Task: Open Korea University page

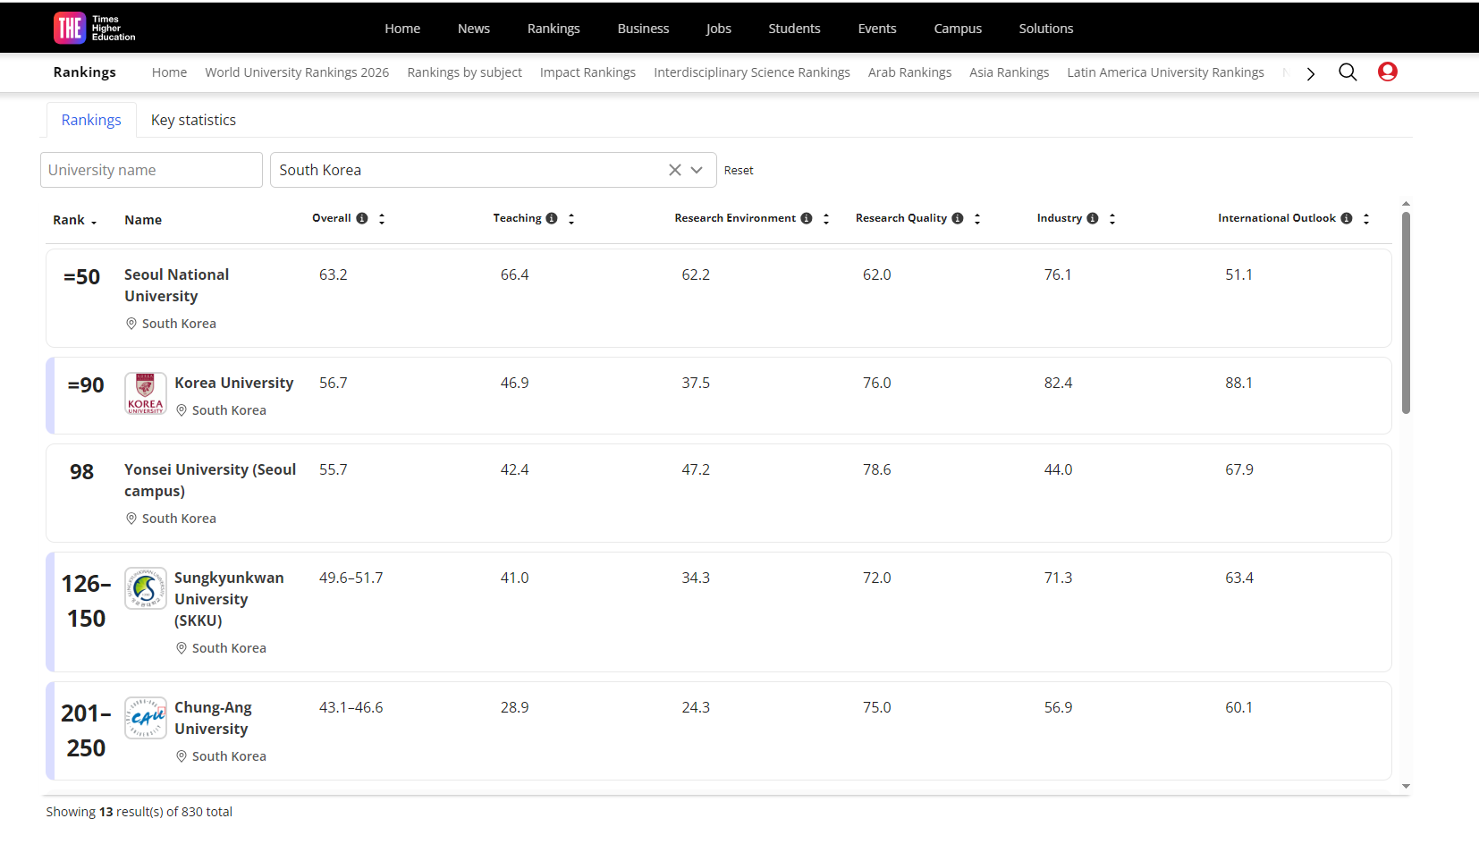Action: (233, 383)
